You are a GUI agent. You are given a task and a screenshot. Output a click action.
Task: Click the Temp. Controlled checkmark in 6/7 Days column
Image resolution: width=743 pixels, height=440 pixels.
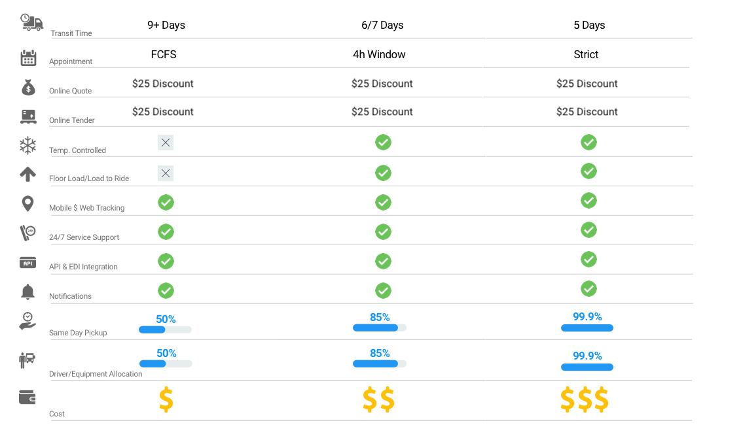pyautogui.click(x=383, y=143)
